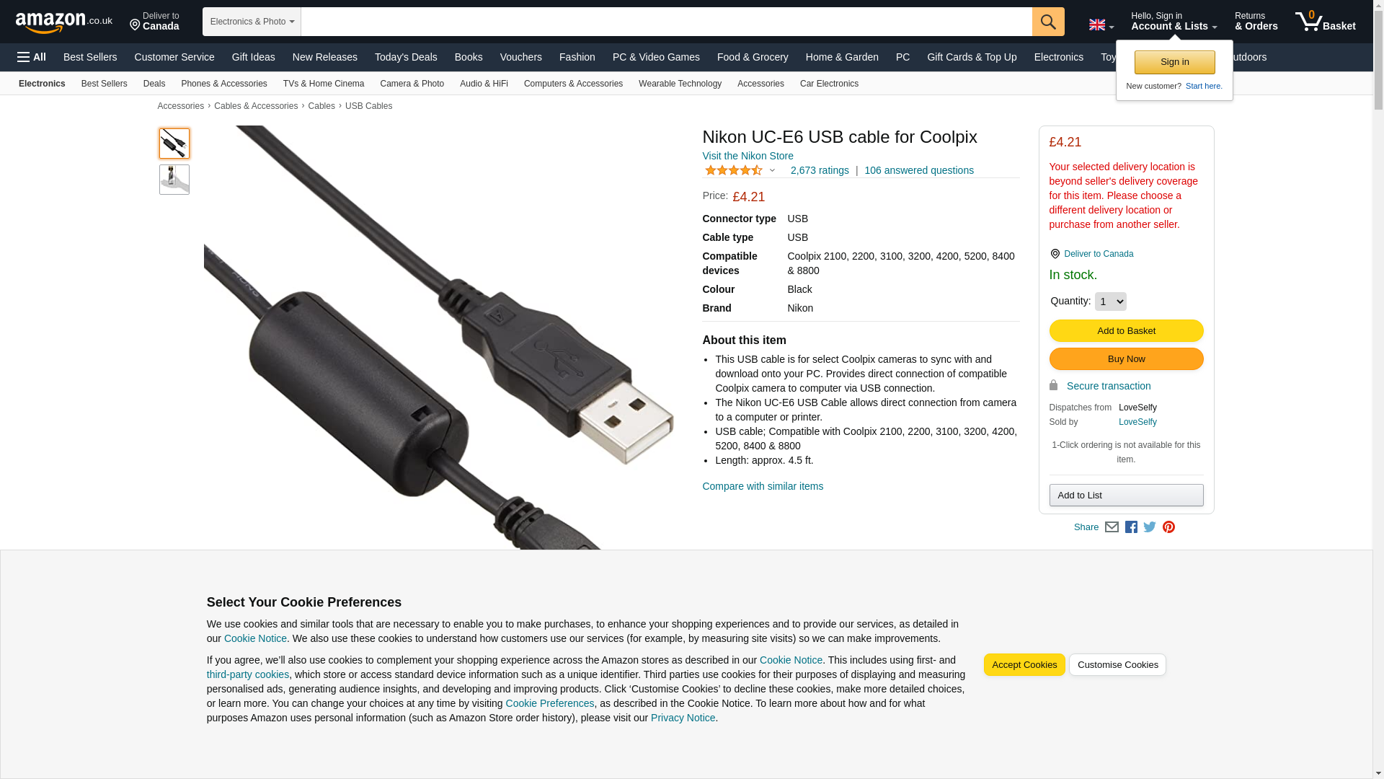
Task: Select the second product thumbnail image
Action: point(174,180)
